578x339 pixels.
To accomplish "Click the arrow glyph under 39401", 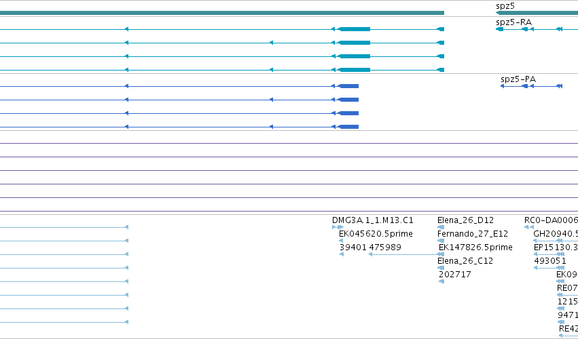I will [x=342, y=254].
